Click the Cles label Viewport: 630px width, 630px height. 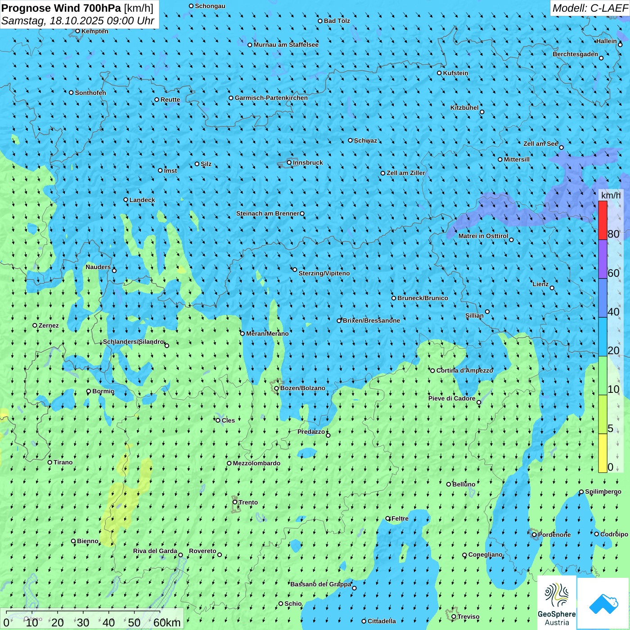(228, 420)
